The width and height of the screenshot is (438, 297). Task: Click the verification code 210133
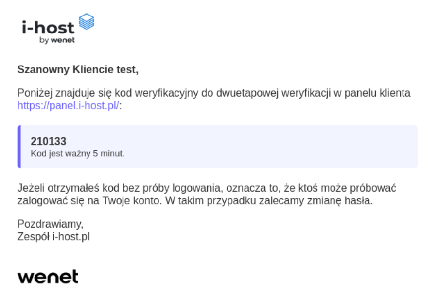[49, 141]
